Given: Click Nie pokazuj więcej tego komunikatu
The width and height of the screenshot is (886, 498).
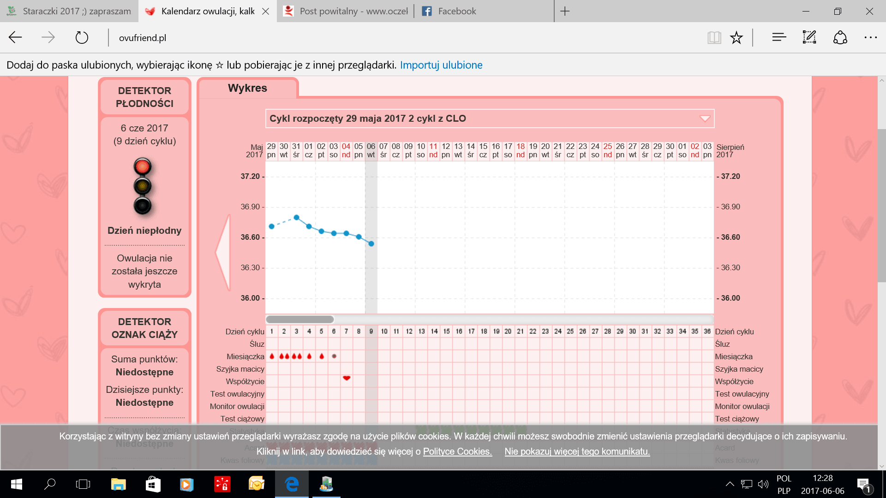Looking at the screenshot, I should (x=577, y=451).
